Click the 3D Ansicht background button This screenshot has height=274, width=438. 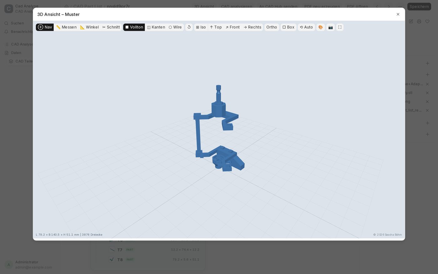pyautogui.click(x=204, y=7)
